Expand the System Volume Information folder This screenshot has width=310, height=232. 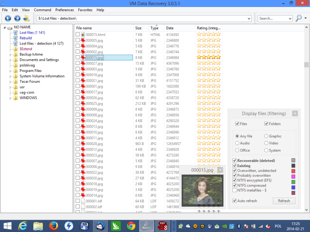coord(10,76)
